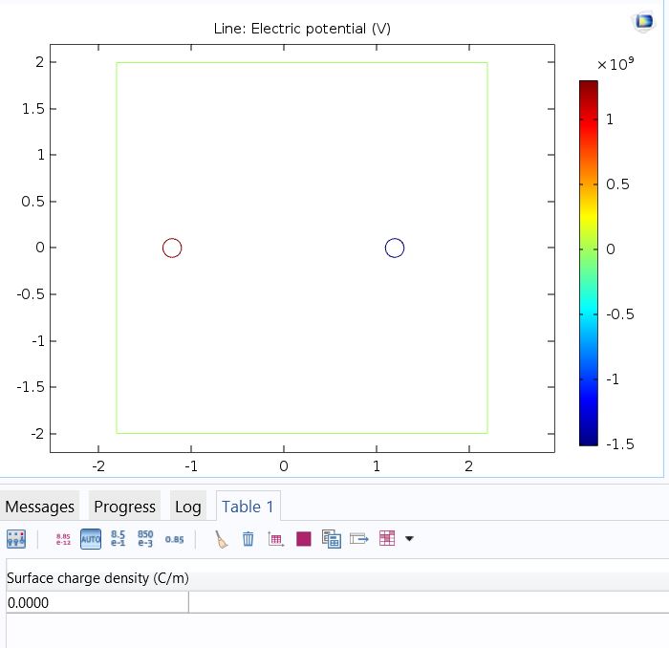Click the display table grid icon

coord(387,539)
